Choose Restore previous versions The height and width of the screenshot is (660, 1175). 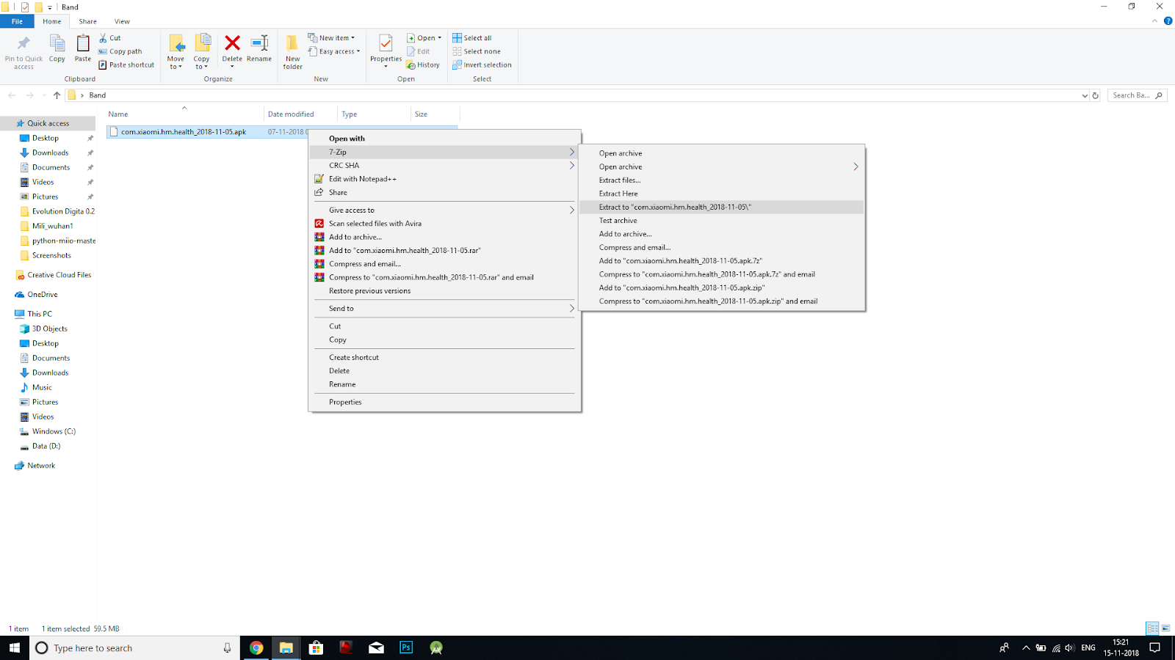coord(444,291)
